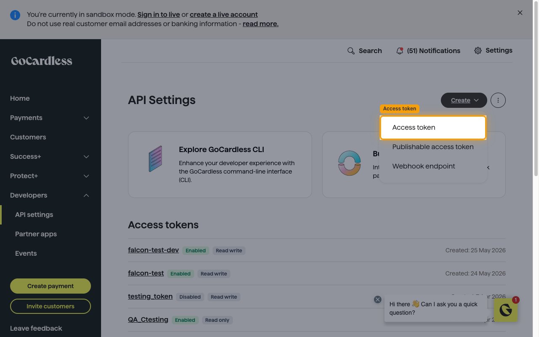539x337 pixels.
Task: Click the Settings gear icon
Action: pyautogui.click(x=478, y=51)
